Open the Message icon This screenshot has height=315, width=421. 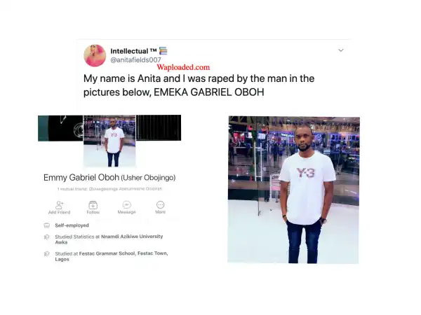(x=127, y=205)
